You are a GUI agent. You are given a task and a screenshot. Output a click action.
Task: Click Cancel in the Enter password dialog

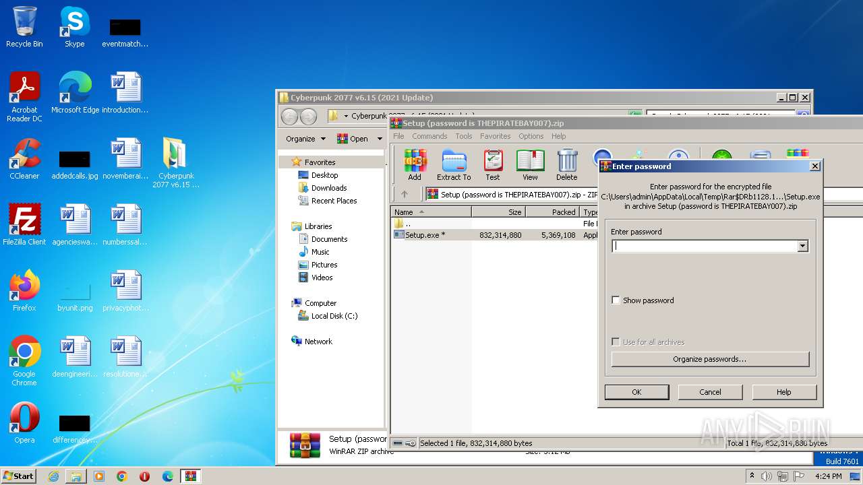click(x=710, y=392)
